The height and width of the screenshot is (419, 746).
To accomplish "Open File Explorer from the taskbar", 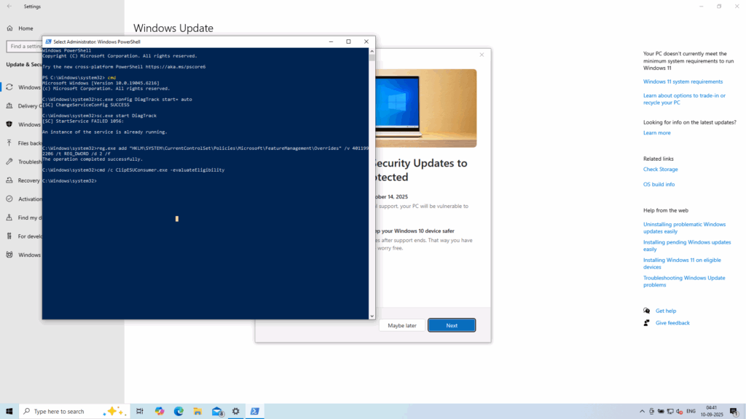I will point(197,411).
